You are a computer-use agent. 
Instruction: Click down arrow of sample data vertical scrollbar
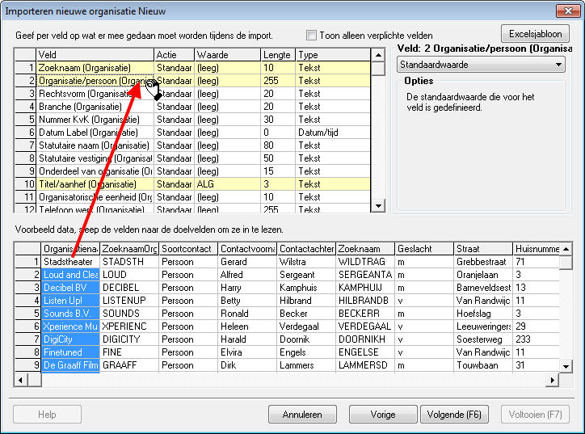(x=566, y=366)
